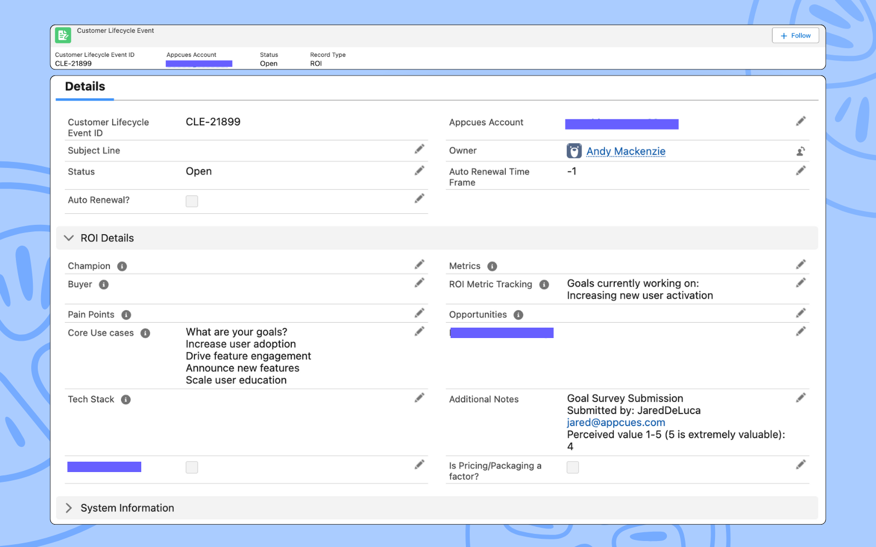Edit pencil for redacted field below Opportunities

pos(800,331)
